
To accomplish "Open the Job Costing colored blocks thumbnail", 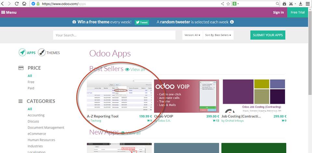I will click(x=254, y=96).
